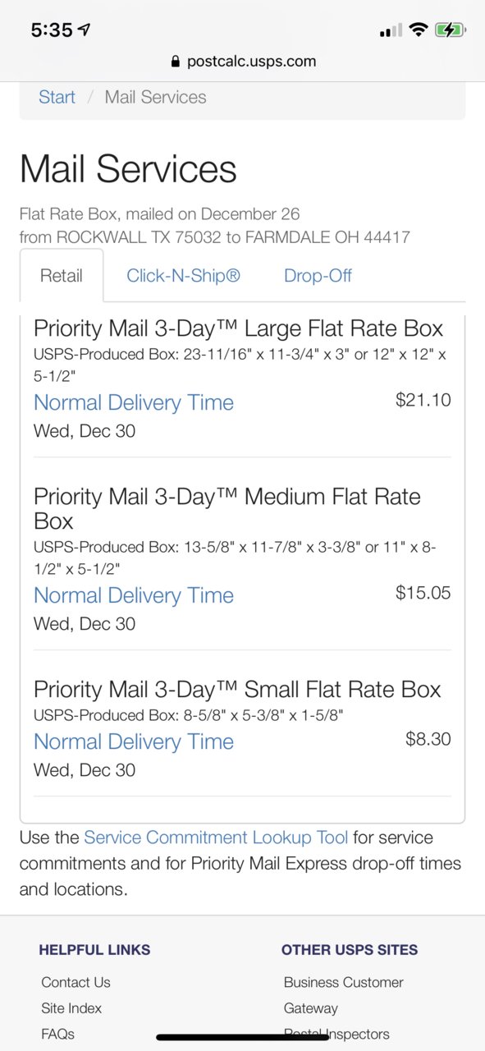Tap the location arrow next to the time
Viewport: 485px width, 1051px height.
pos(85,30)
